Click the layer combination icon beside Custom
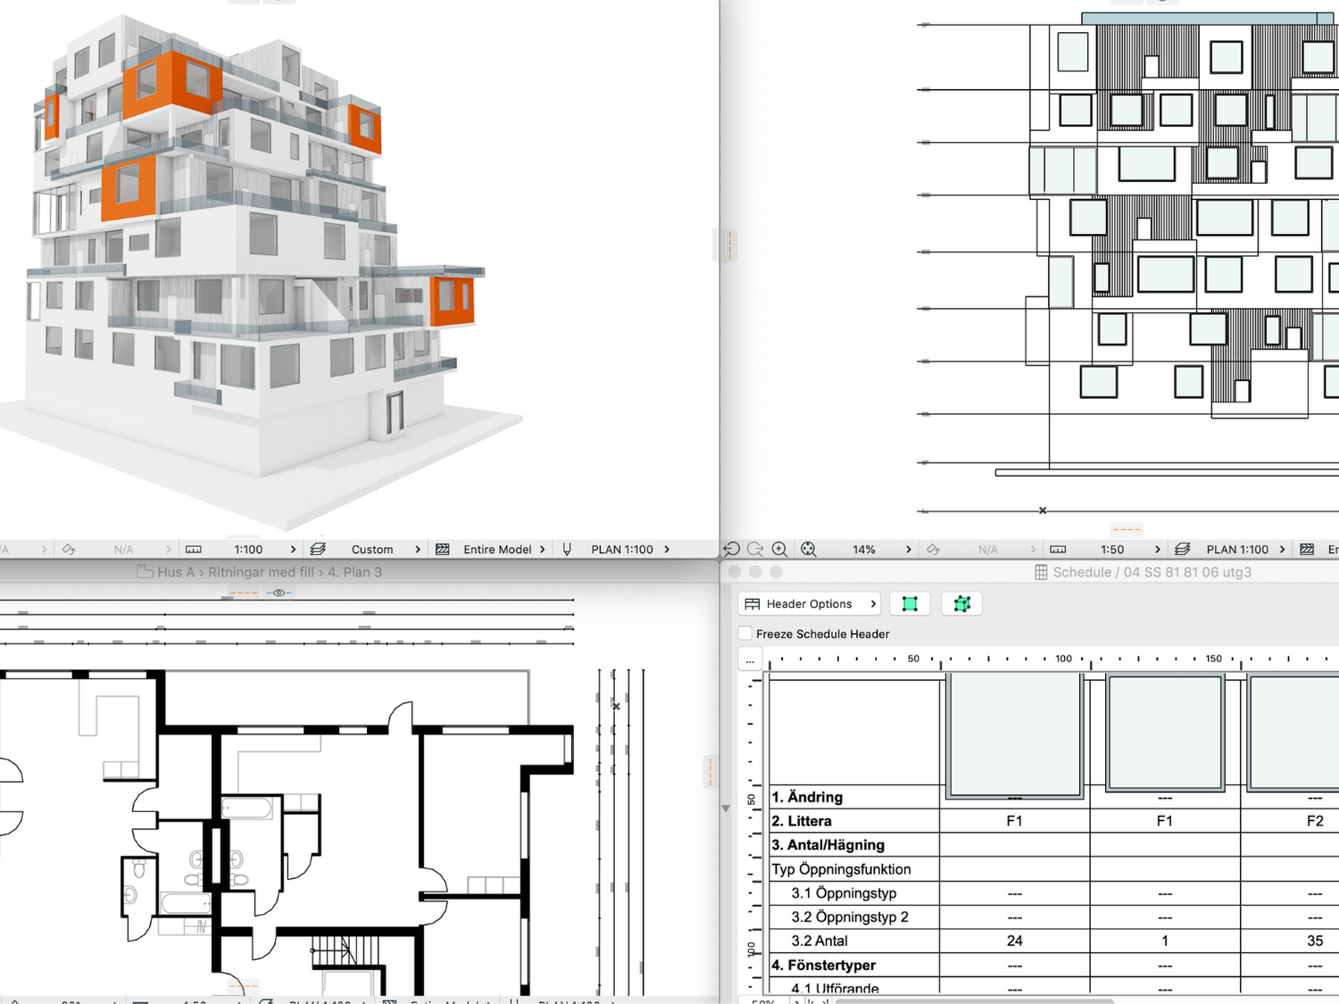 (318, 549)
